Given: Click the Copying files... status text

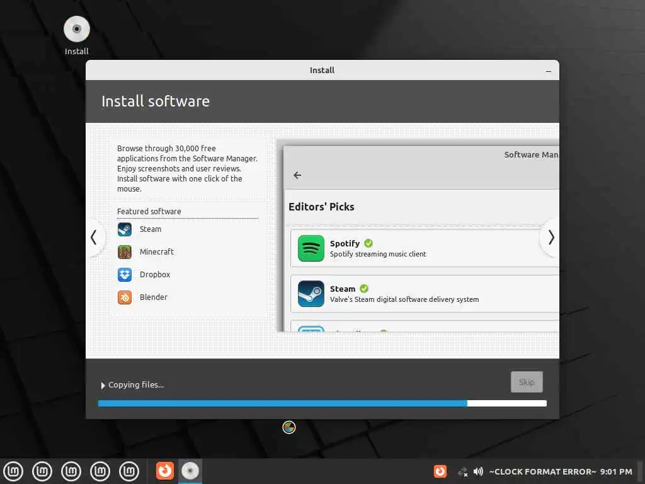Looking at the screenshot, I should (x=136, y=385).
